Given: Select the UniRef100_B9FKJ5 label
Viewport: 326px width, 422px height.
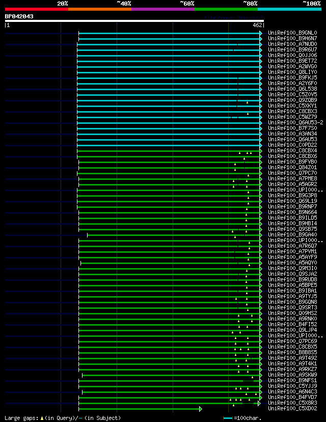Looking at the screenshot, I should pos(292,78).
